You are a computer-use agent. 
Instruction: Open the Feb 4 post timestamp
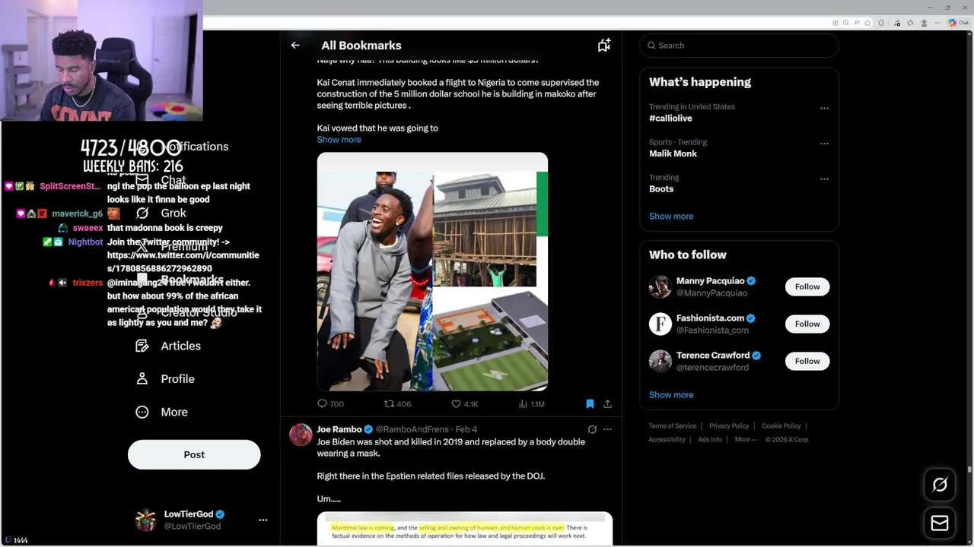pyautogui.click(x=466, y=429)
